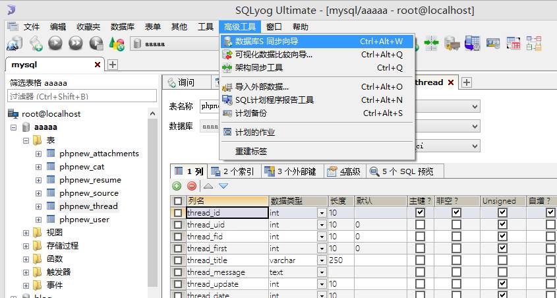Click the execute query play icon
The height and width of the screenshot is (298, 557).
[x=55, y=44]
